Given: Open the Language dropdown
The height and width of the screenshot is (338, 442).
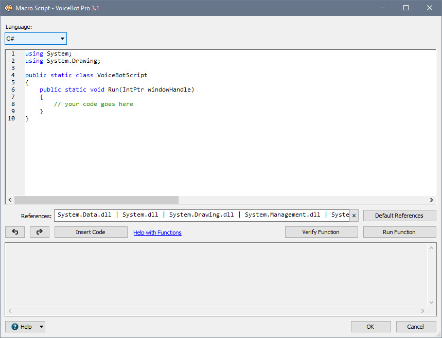Looking at the screenshot, I should 62,38.
